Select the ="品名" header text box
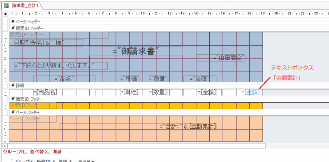The width and height of the screenshot is (329, 162). 65,79
